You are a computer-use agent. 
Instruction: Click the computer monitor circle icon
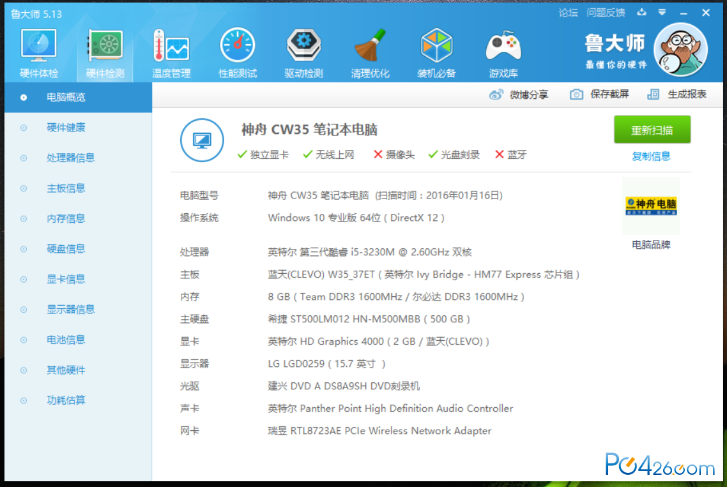pyautogui.click(x=202, y=140)
